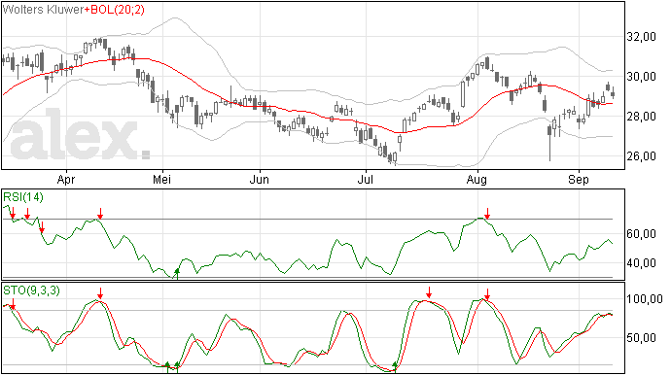Select the RSI green buy arrow in May

177,274
